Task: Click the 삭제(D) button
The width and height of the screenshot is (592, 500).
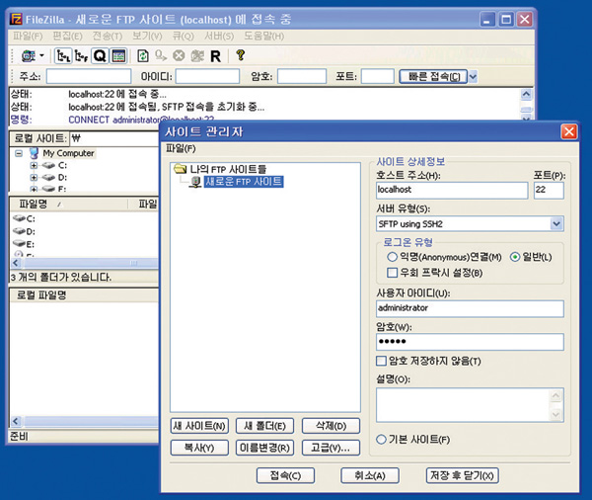Action: (x=331, y=426)
